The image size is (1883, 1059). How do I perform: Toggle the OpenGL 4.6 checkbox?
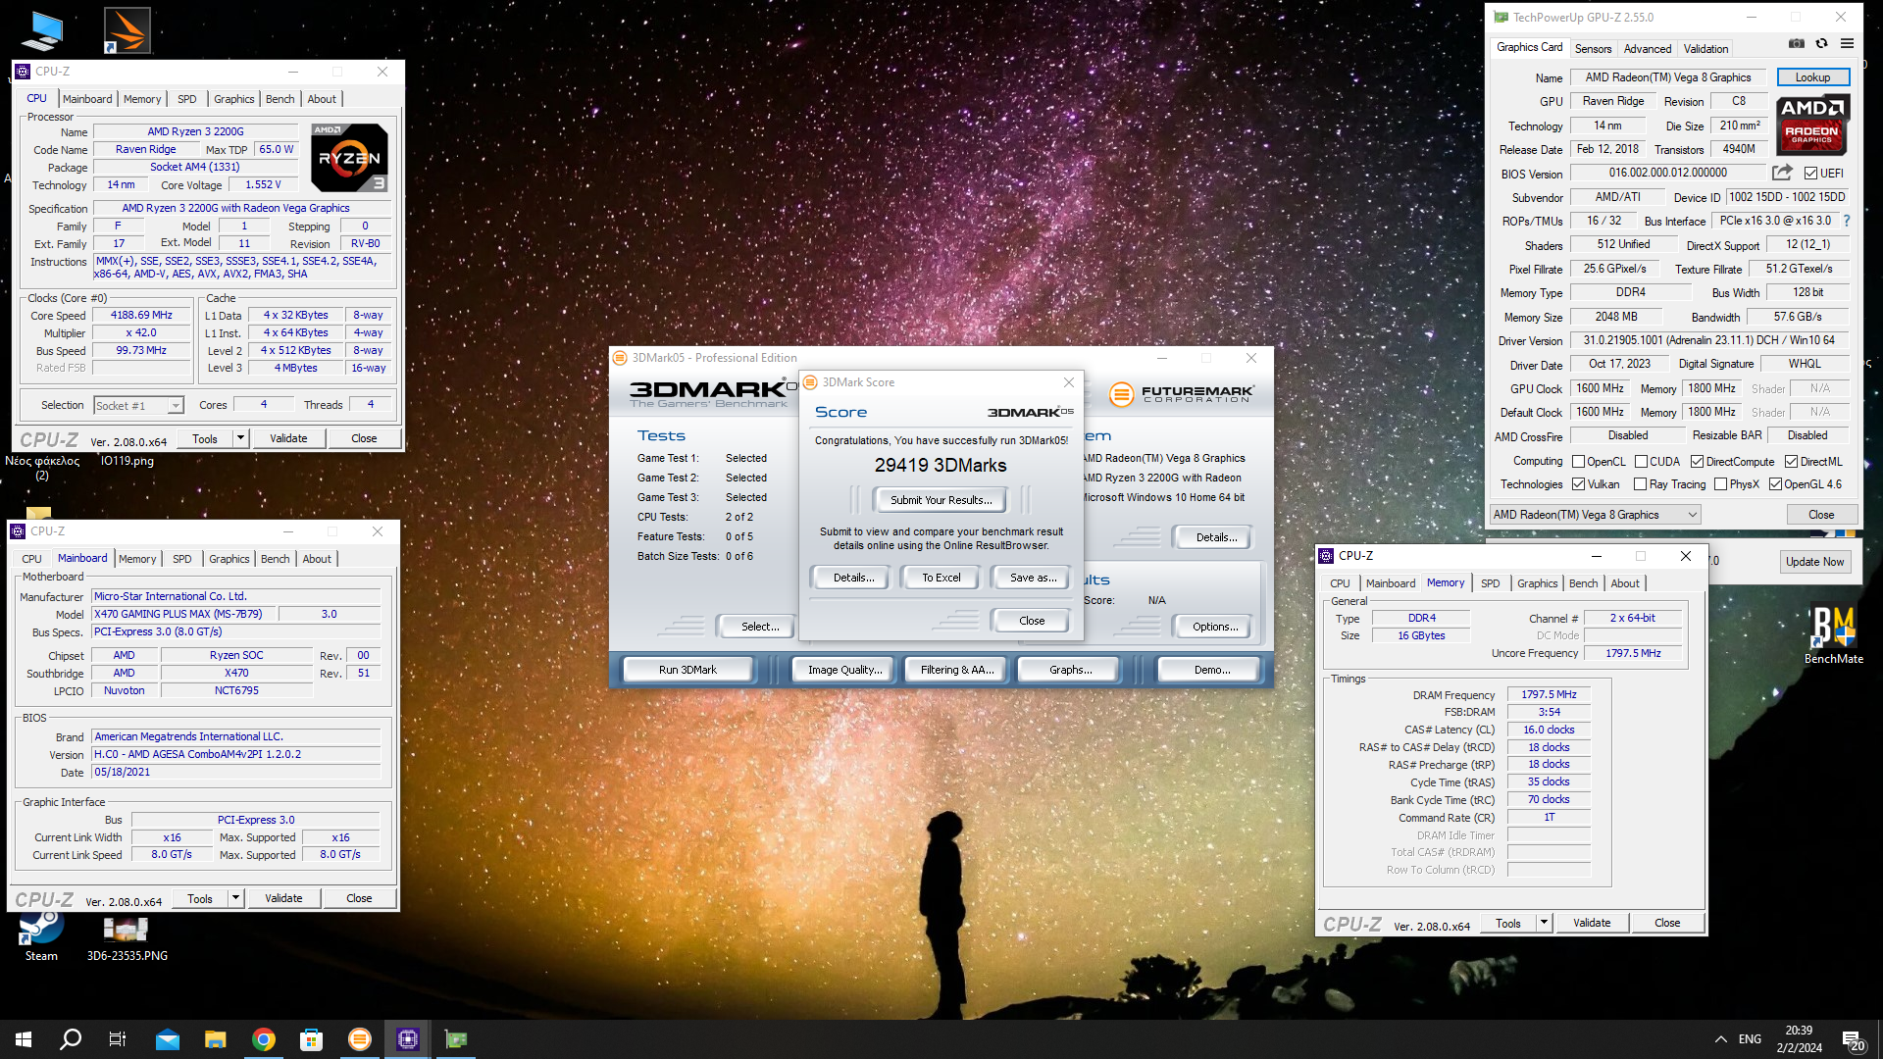coord(1775,484)
